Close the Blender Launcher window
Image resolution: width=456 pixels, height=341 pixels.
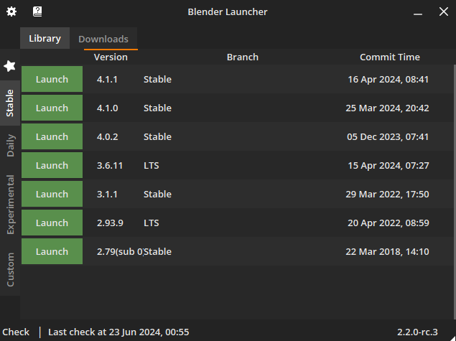tap(444, 11)
